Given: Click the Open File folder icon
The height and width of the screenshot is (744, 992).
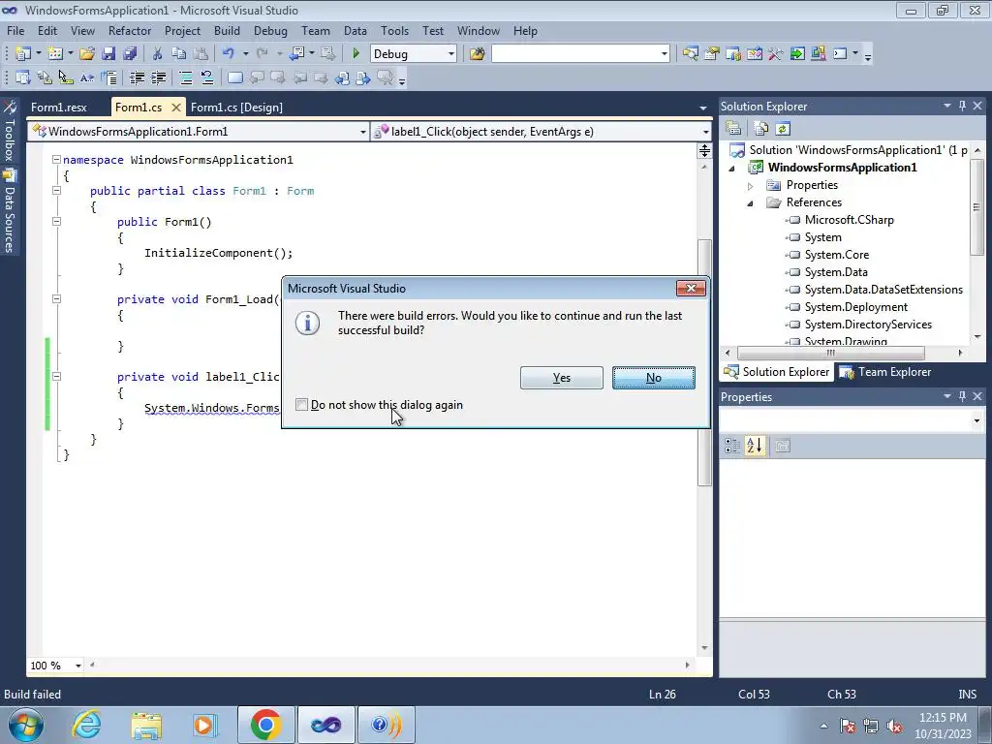Looking at the screenshot, I should point(87,54).
